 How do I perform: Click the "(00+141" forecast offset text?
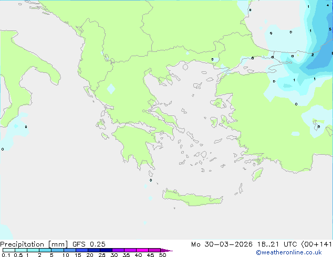tap(317, 244)
